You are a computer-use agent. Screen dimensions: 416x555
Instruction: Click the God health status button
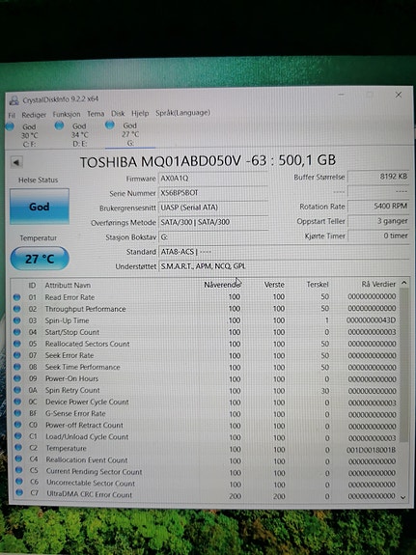pos(40,207)
